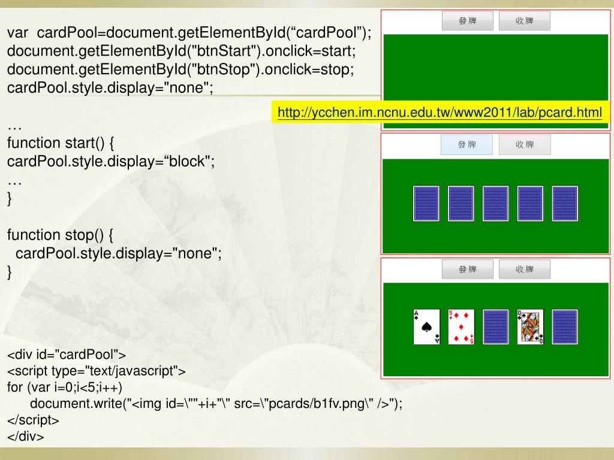This screenshot has height=460, width=614.
Task: Flip third face-down card in the middle panel
Action: 495,204
